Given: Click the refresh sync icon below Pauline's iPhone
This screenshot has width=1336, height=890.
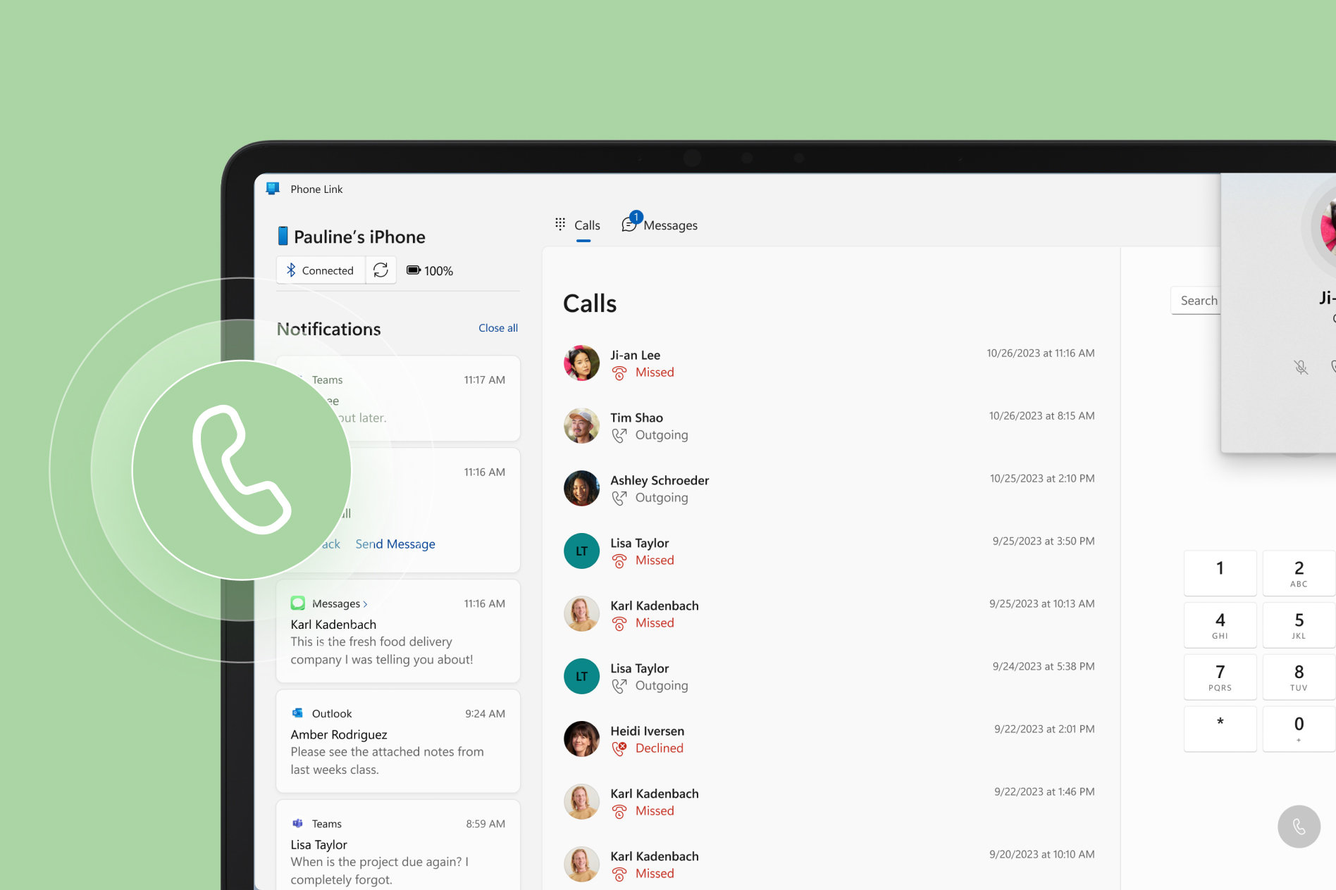Looking at the screenshot, I should click(381, 270).
